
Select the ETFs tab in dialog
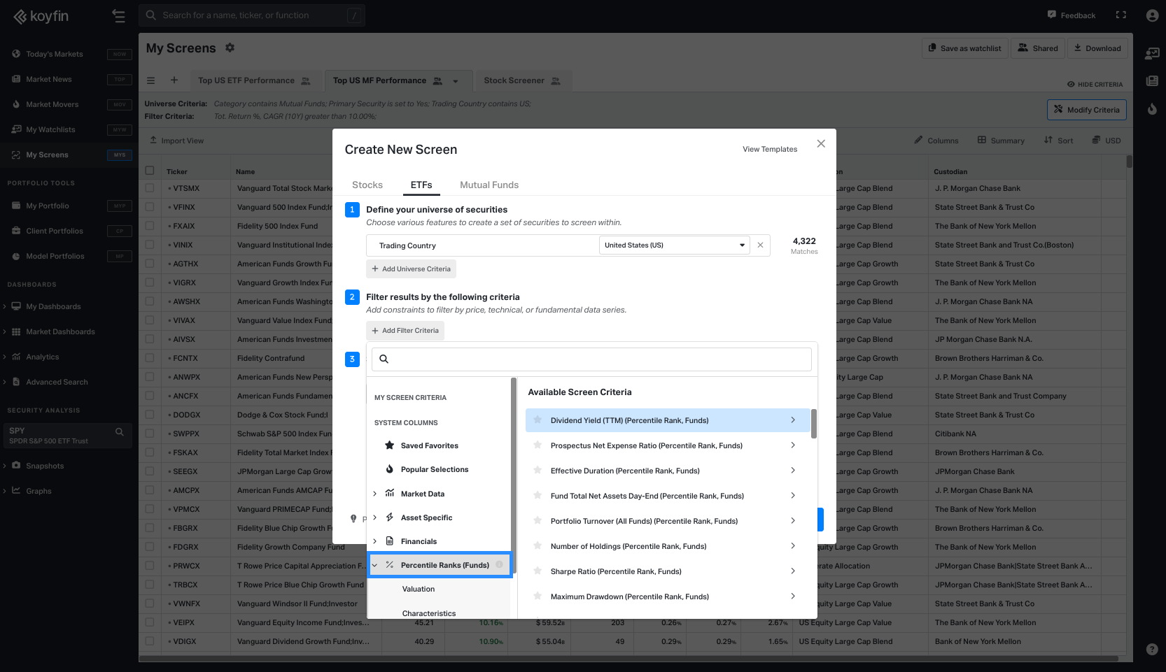click(x=421, y=185)
